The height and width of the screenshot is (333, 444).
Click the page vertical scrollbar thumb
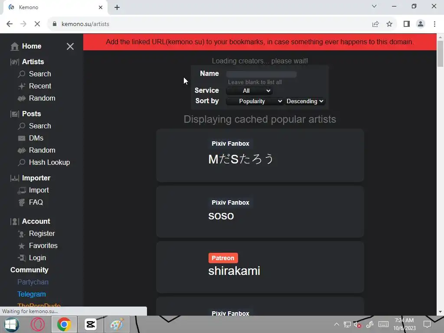tap(441, 54)
